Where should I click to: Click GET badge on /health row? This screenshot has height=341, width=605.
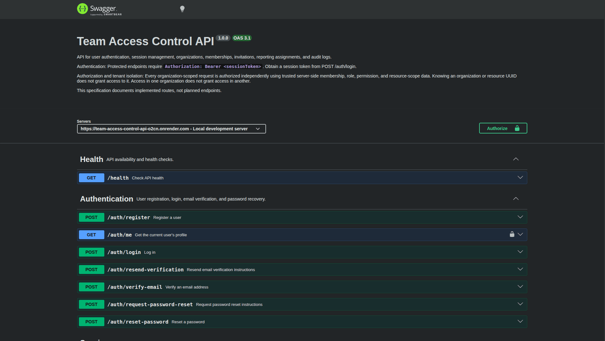(91, 178)
